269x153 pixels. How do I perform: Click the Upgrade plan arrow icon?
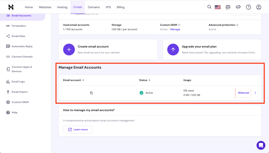pyautogui.click(x=173, y=50)
